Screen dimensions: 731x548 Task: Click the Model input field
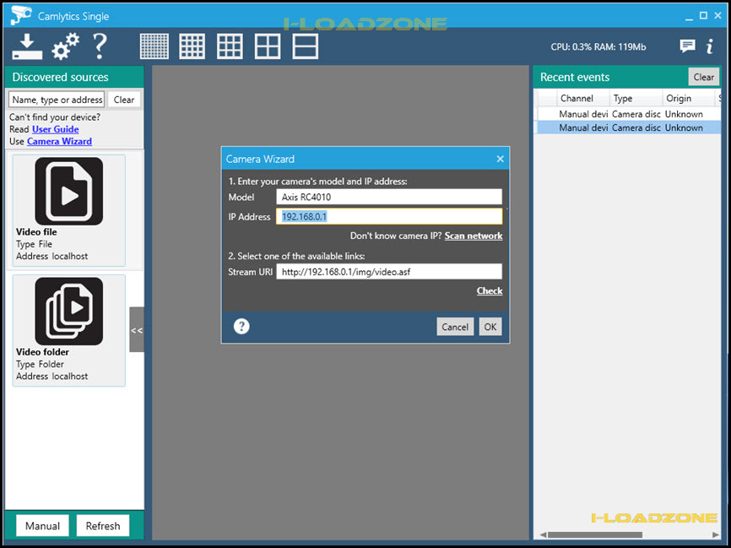(x=389, y=197)
